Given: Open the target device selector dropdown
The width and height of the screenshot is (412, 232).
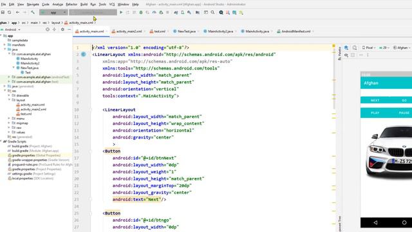Looking at the screenshot, I should (x=93, y=12).
